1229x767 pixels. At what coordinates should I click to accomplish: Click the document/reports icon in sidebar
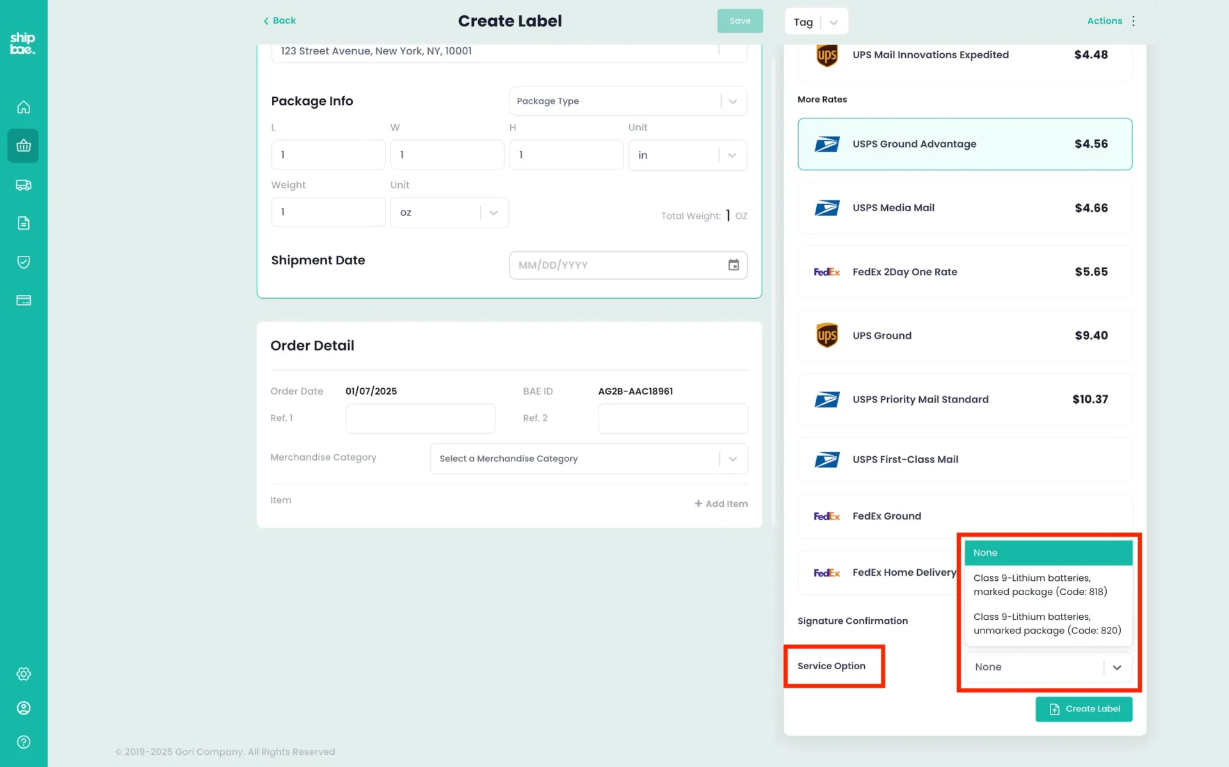[24, 223]
